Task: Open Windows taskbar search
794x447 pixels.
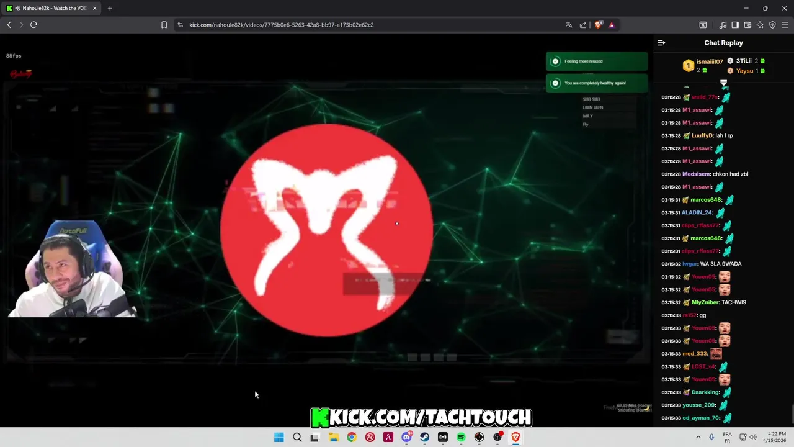Action: tap(297, 437)
